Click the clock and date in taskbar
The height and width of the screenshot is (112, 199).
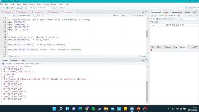tap(192, 109)
